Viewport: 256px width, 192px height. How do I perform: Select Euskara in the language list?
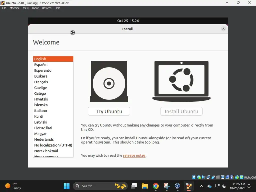(x=53, y=76)
